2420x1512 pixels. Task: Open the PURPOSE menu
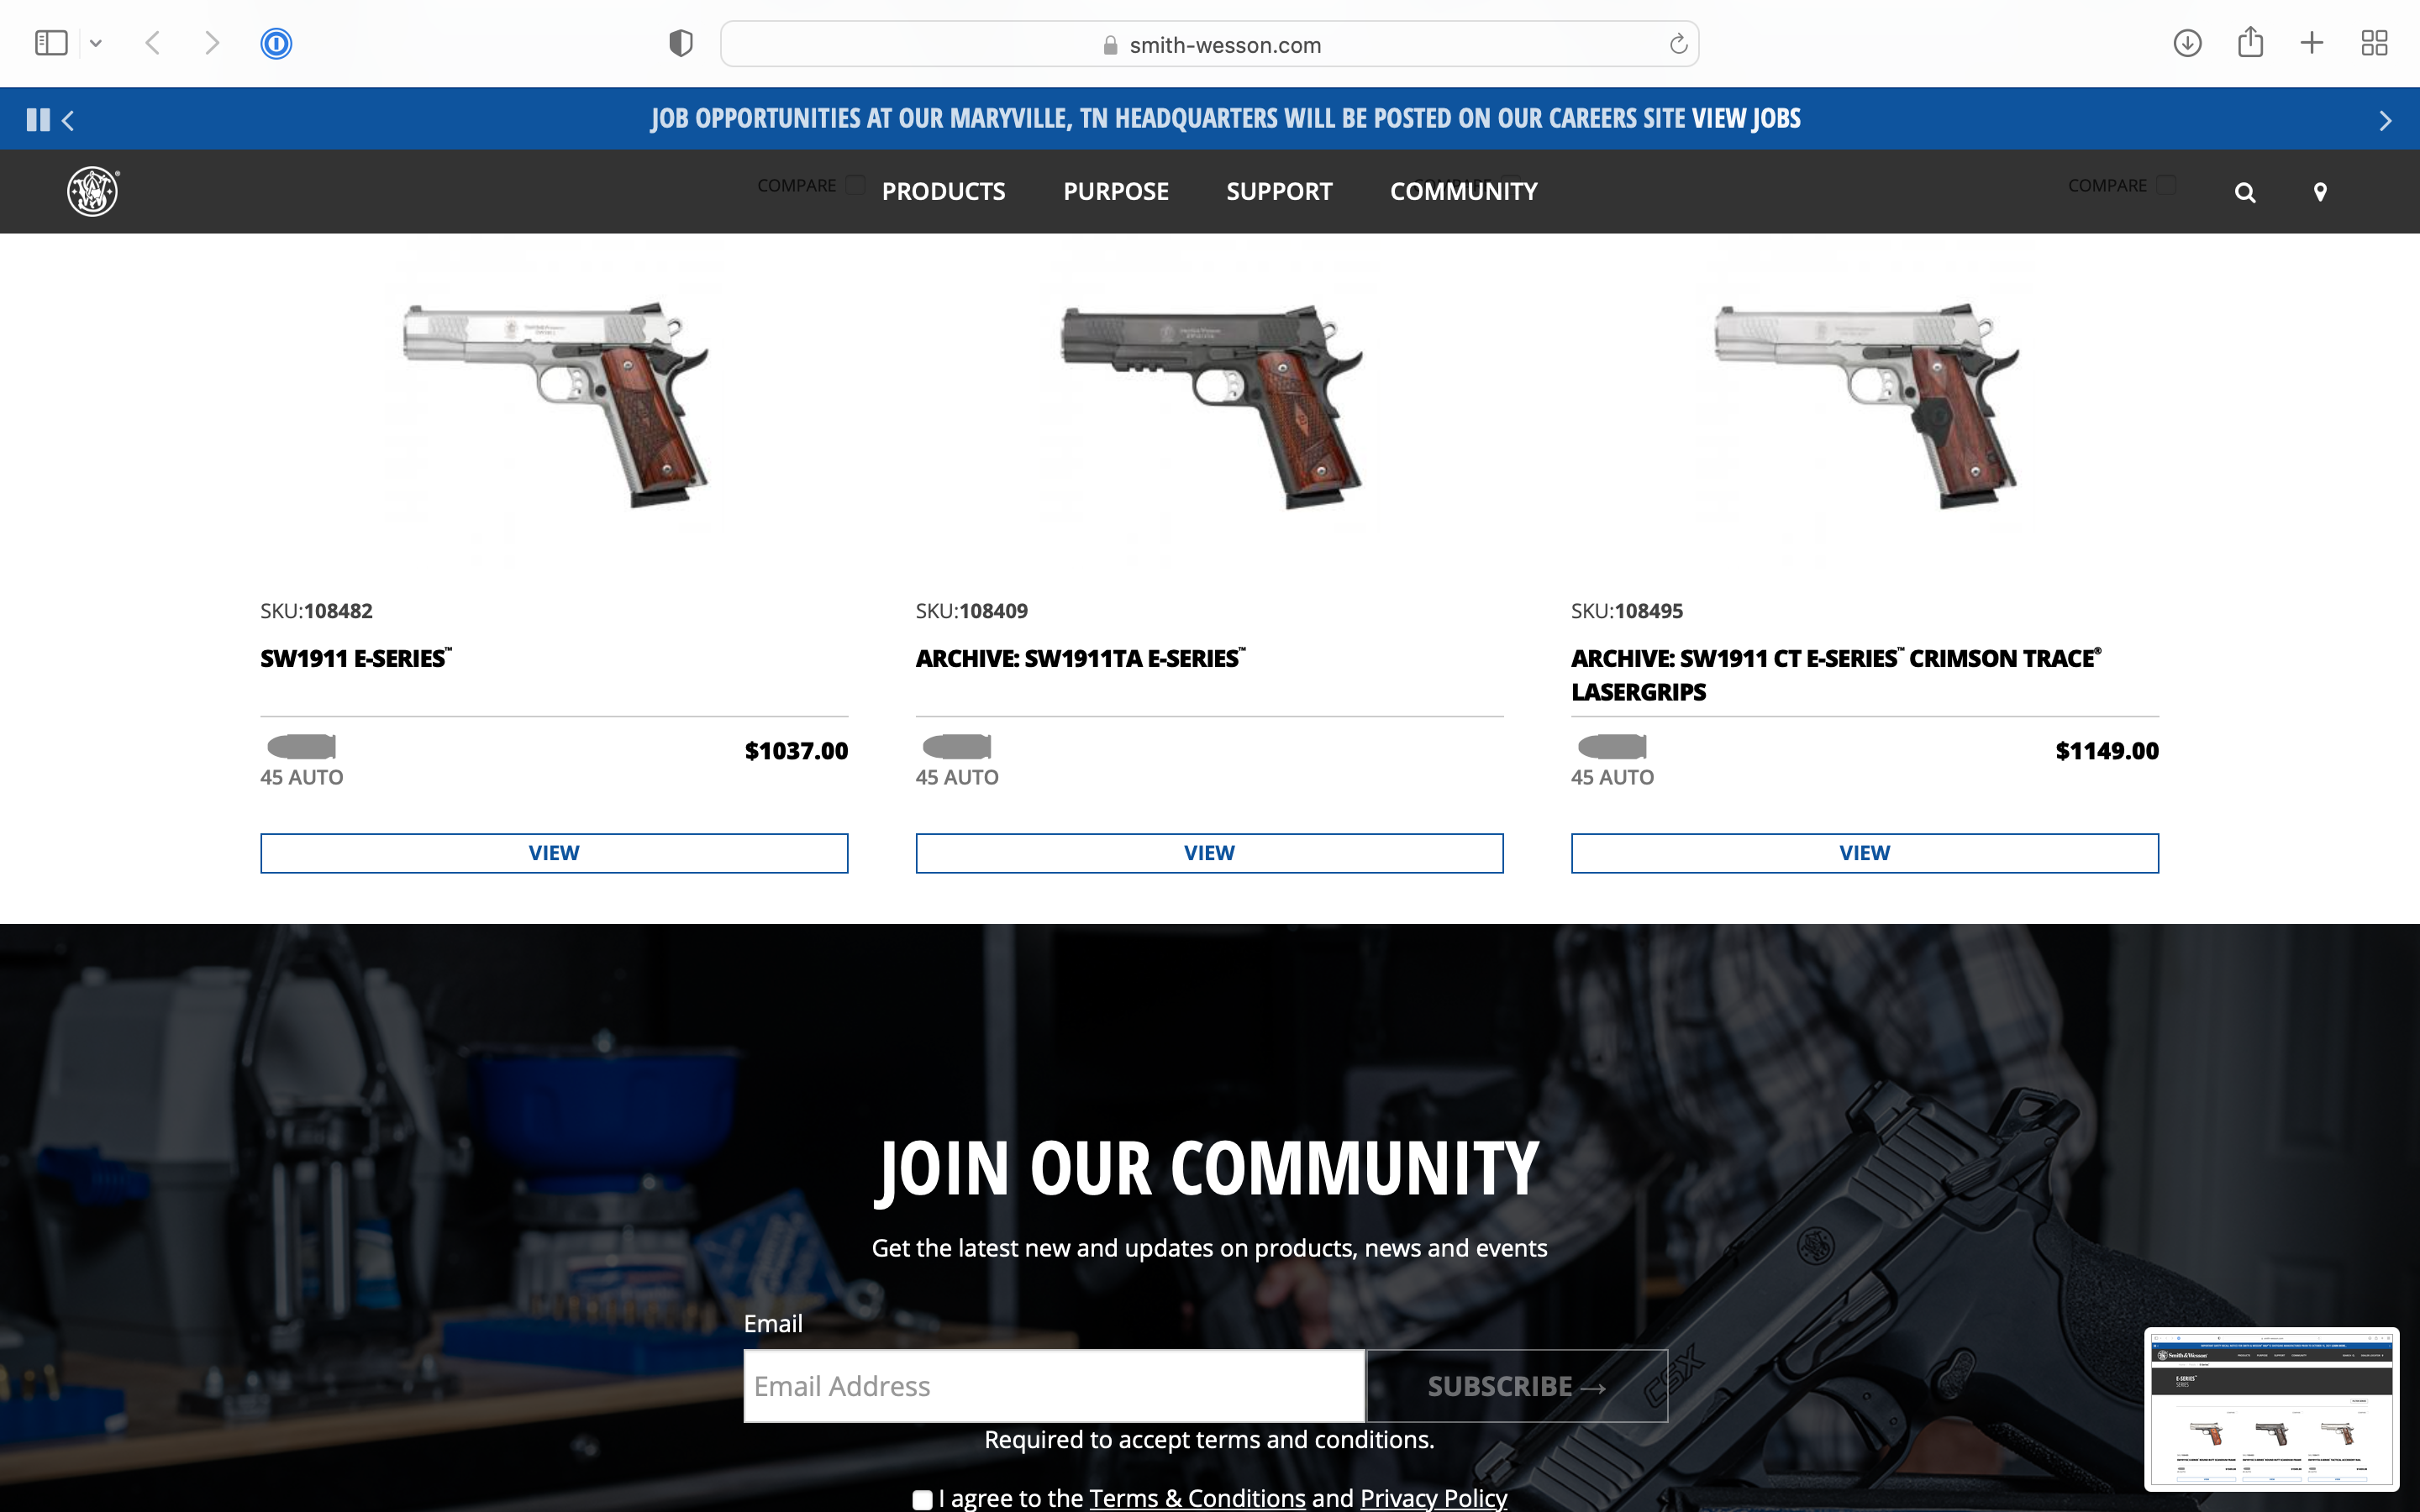point(1116,191)
